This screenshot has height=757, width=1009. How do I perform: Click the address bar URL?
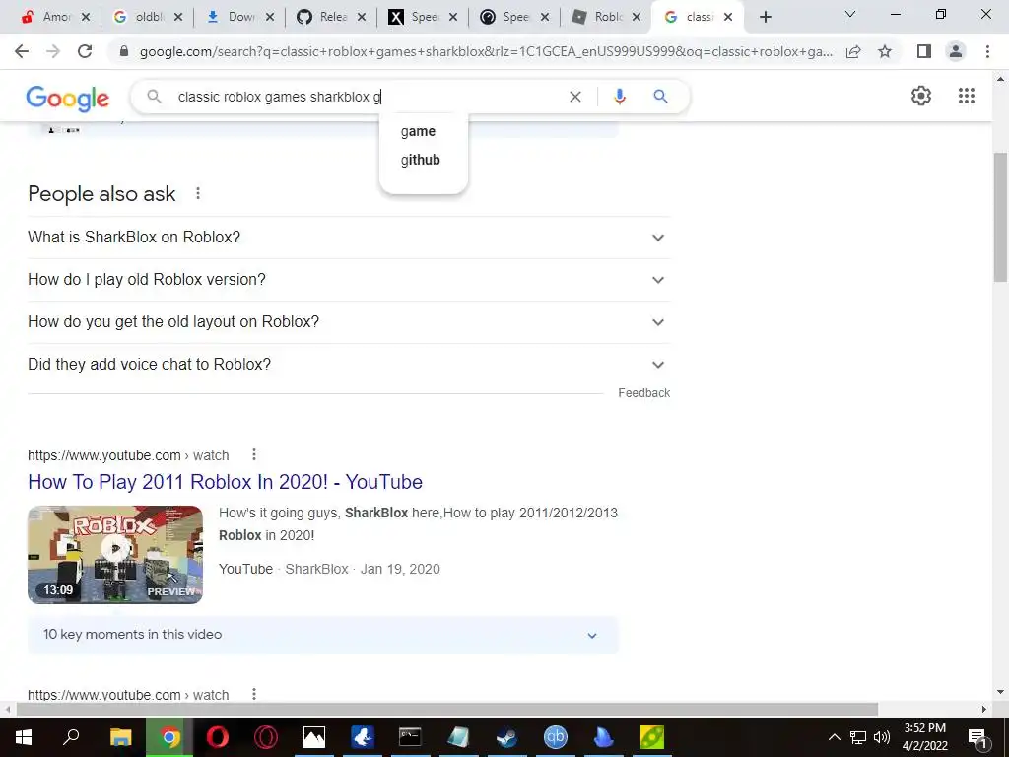(486, 51)
